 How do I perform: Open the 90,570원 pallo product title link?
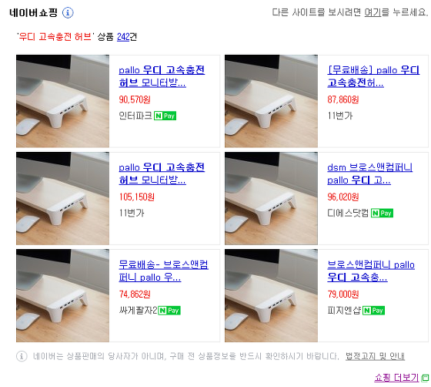click(162, 76)
